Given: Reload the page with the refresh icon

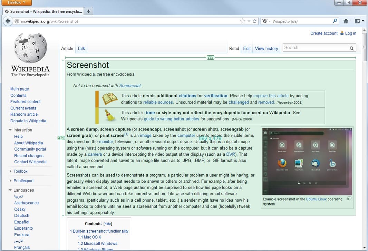Looking at the screenshot, I should pos(254,21).
